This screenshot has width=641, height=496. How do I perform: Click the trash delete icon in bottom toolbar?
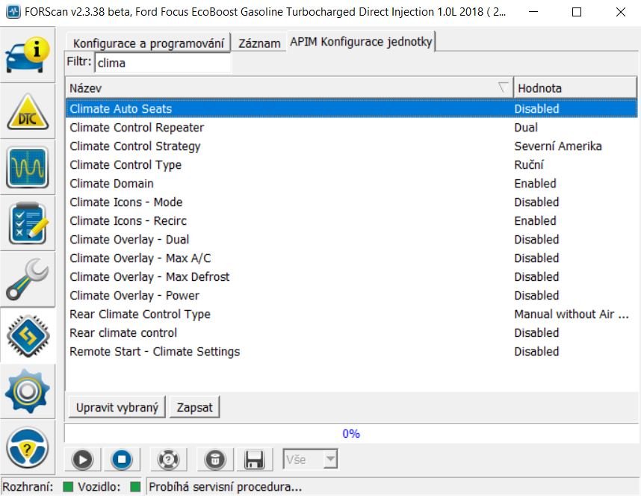click(x=214, y=459)
